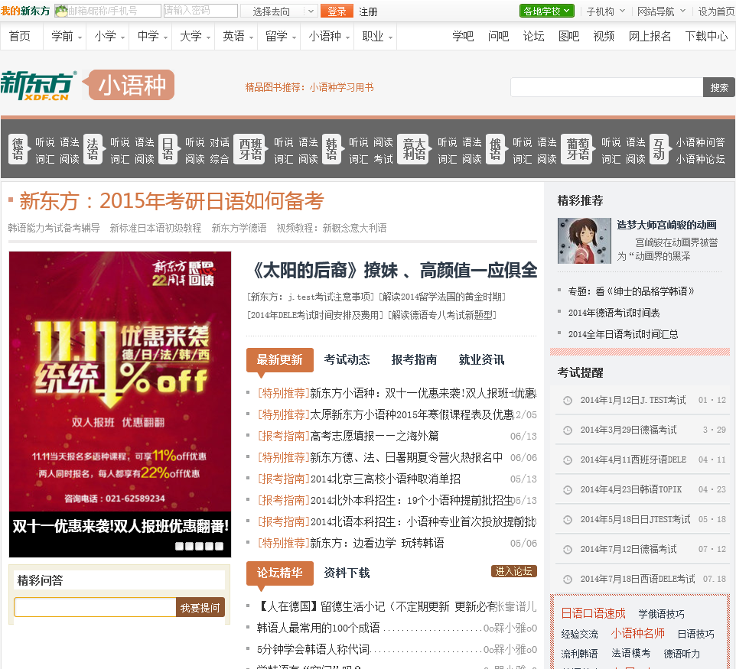Focus the 请输入密码 password field
The height and width of the screenshot is (669, 736).
(x=200, y=11)
